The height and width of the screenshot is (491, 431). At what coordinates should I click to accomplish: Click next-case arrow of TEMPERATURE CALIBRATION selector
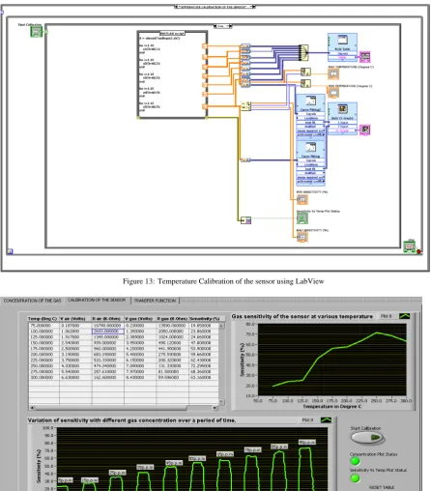click(x=254, y=7)
